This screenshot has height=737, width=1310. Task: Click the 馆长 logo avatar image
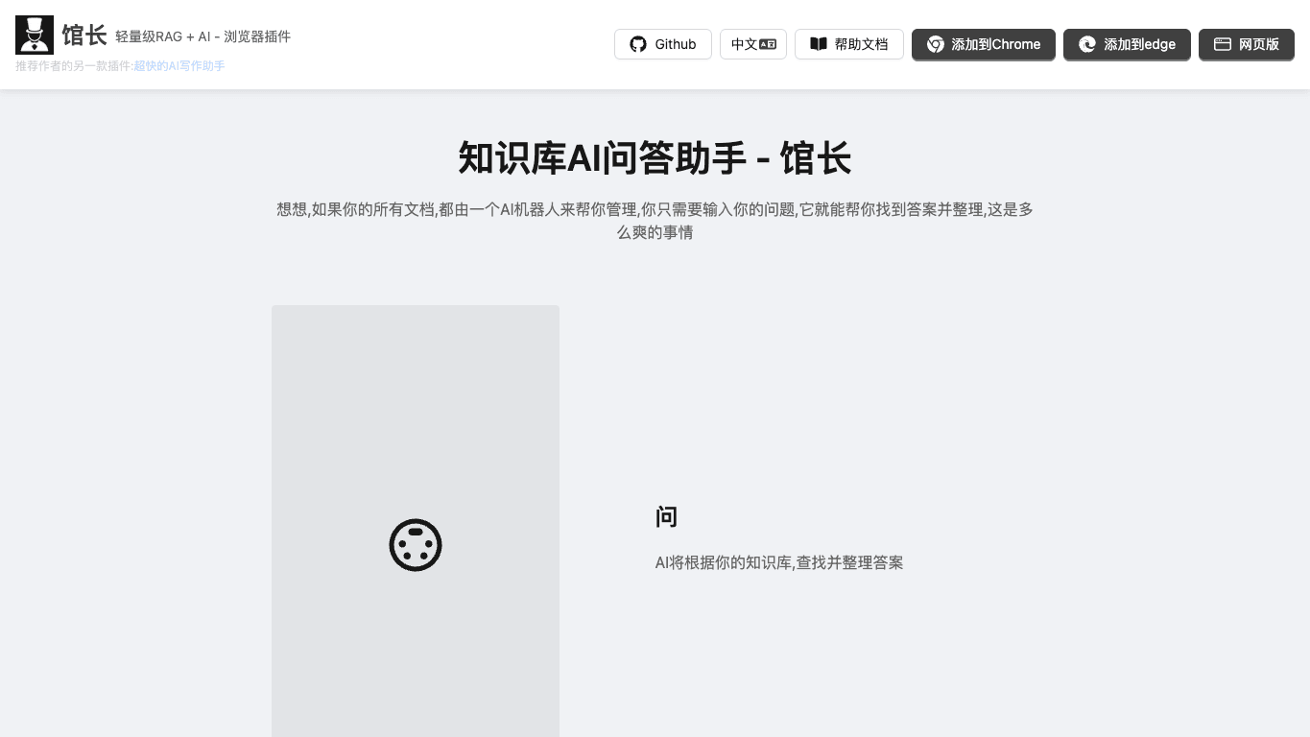pyautogui.click(x=35, y=36)
